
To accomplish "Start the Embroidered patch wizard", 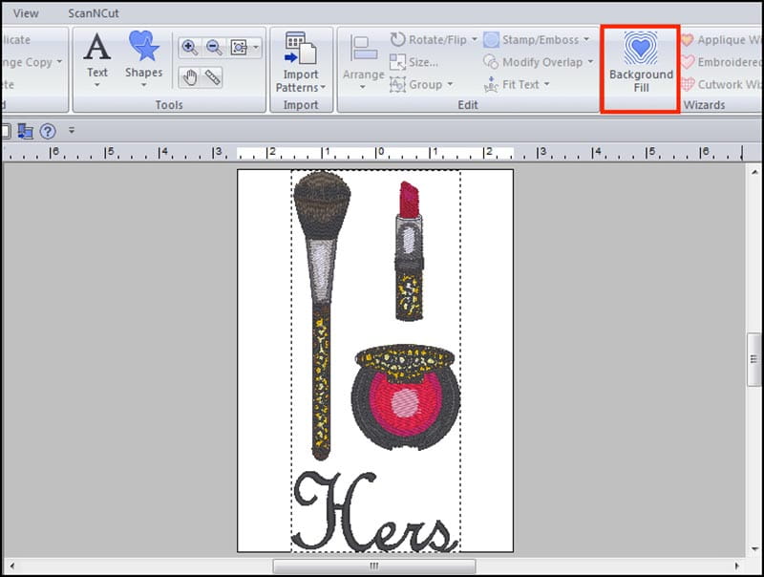I will 722,62.
